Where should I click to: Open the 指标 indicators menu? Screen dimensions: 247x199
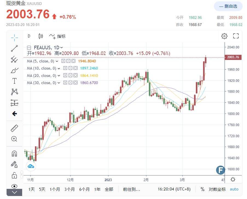point(57,36)
